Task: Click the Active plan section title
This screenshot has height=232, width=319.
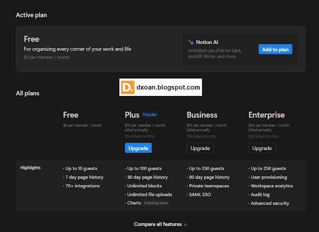Action: pyautogui.click(x=31, y=15)
